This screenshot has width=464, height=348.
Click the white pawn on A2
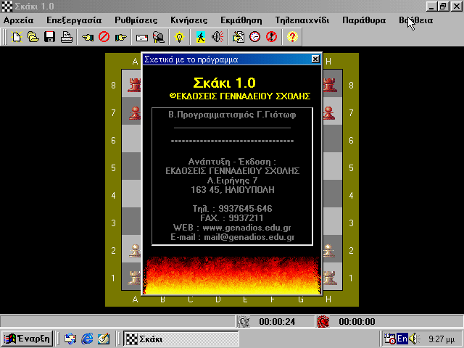[136, 251]
